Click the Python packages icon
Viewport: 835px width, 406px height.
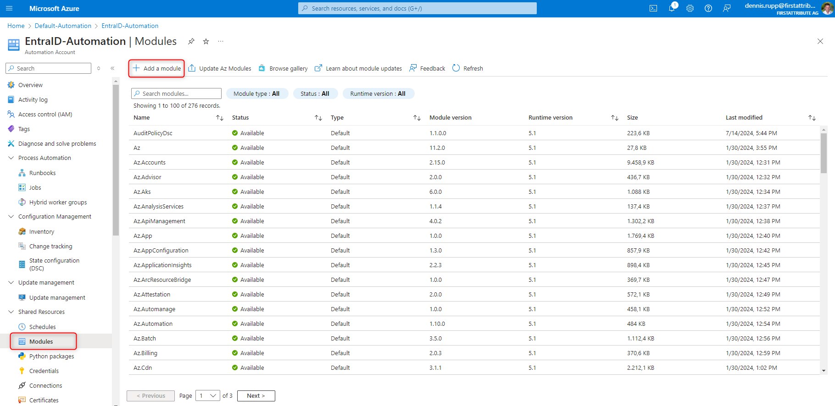(x=22, y=356)
